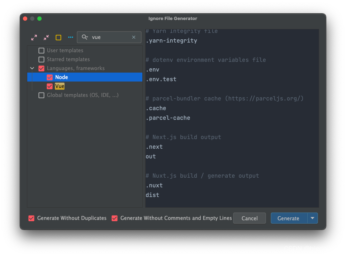Uncheck the Languages, frameworks checkbox
Screen dimensions: 346x256
click(41, 68)
